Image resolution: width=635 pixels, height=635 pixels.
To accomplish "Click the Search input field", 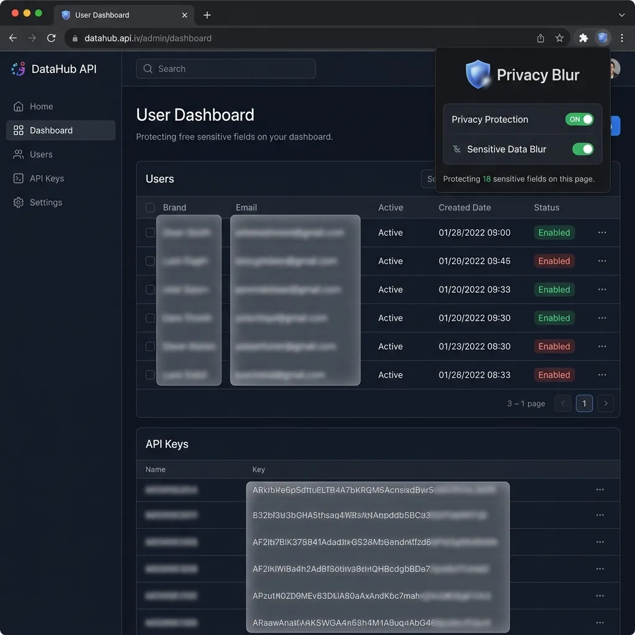I will coord(226,69).
